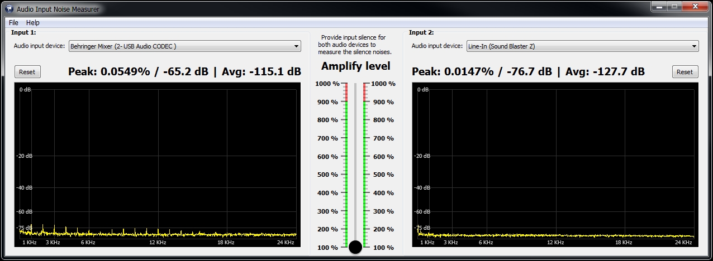Set amplify slider track to 1000% top
This screenshot has width=713, height=261.
(x=355, y=84)
